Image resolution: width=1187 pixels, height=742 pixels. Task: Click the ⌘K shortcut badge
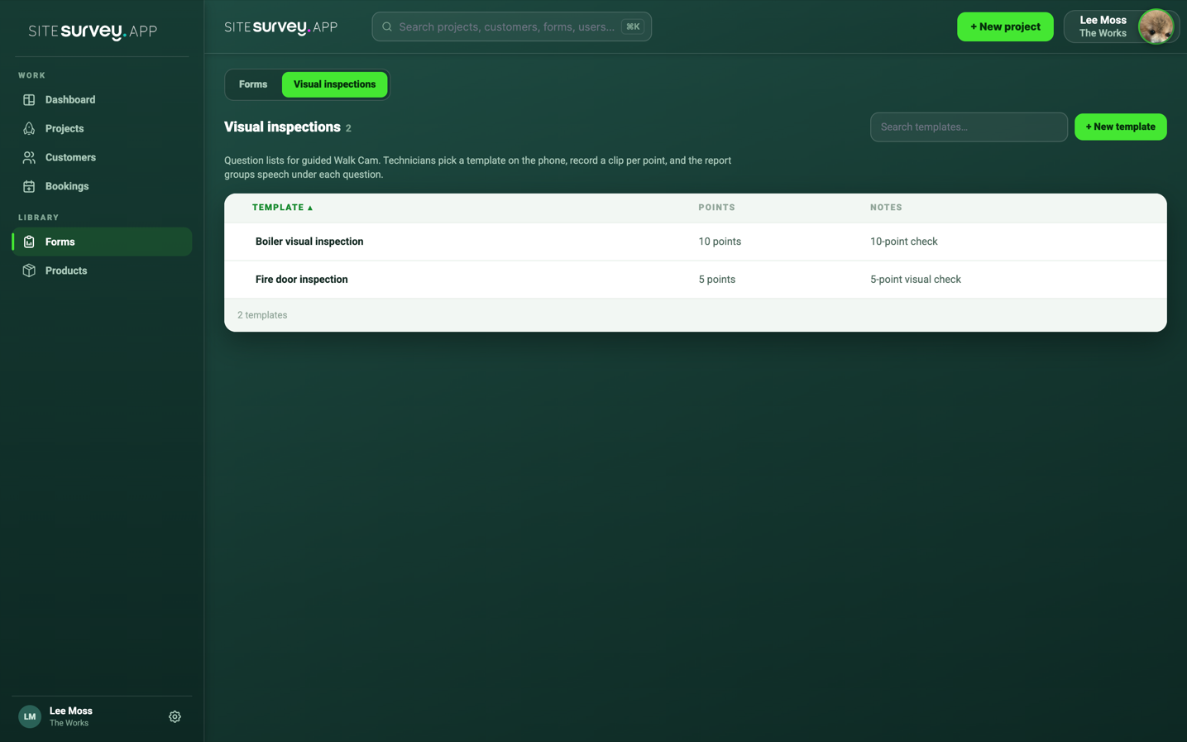pyautogui.click(x=633, y=26)
